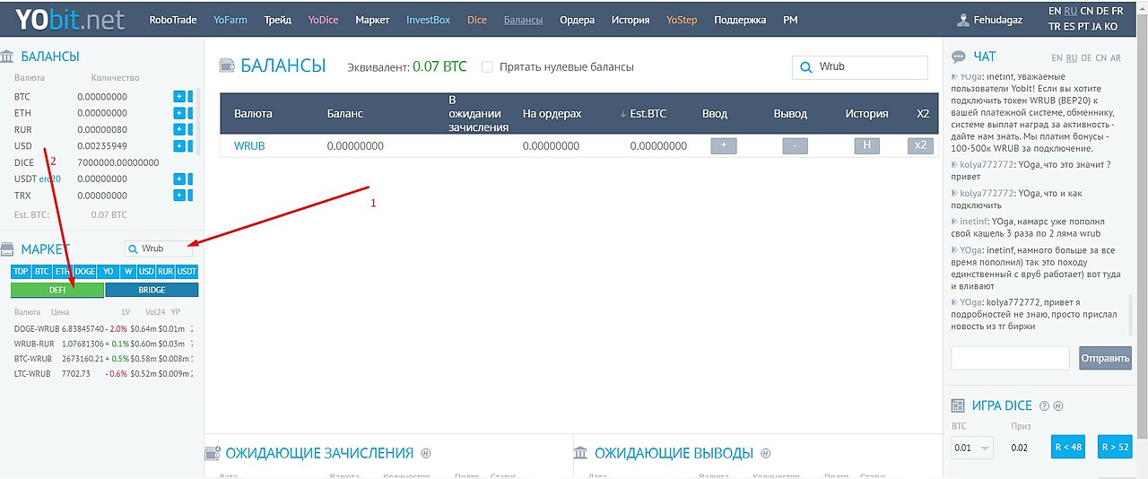Click the WRUB withdrawal minus button

795,146
